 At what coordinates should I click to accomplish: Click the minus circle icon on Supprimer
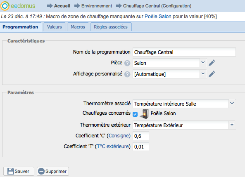coord(41,171)
